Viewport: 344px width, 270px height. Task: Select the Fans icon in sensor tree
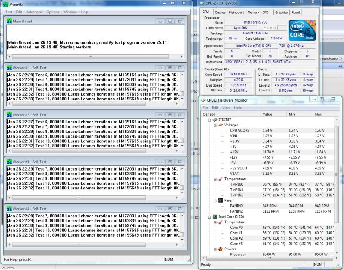coord(221,201)
